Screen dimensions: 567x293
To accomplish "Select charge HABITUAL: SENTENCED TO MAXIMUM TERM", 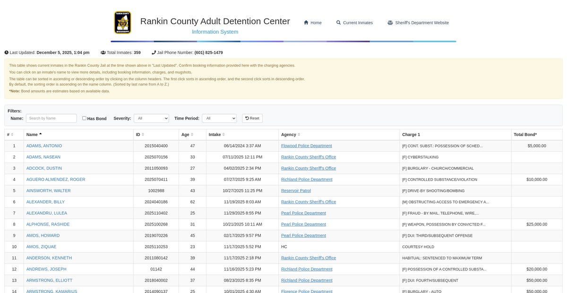I will tap(442, 258).
